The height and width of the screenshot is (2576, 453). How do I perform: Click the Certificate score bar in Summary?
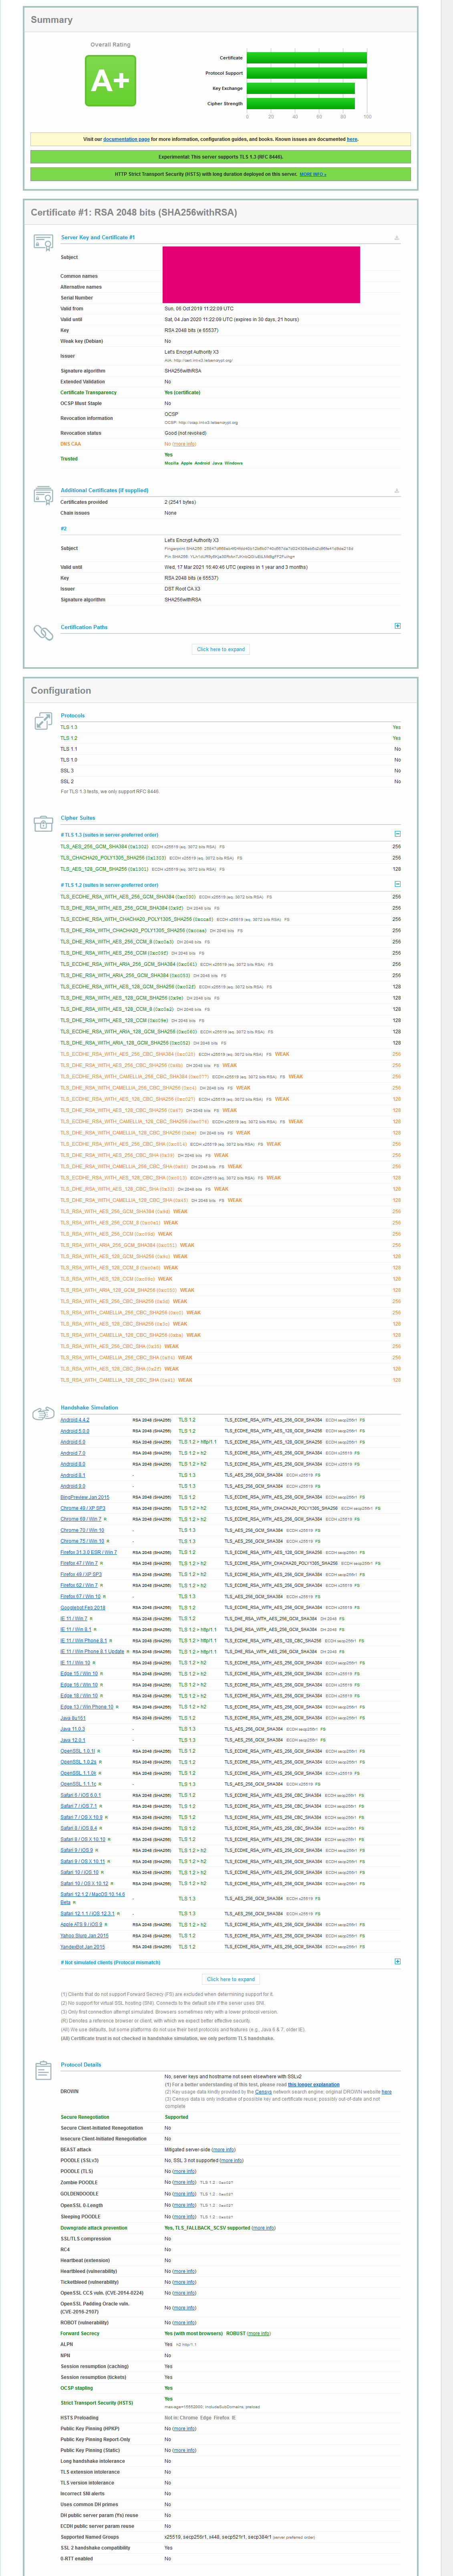306,58
